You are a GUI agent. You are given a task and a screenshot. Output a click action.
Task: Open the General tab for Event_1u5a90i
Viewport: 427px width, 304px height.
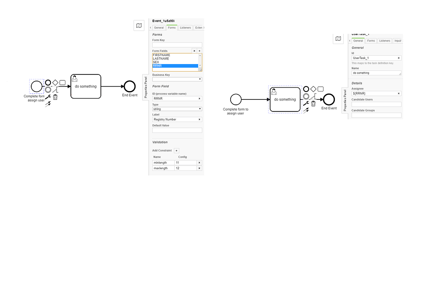point(158,27)
